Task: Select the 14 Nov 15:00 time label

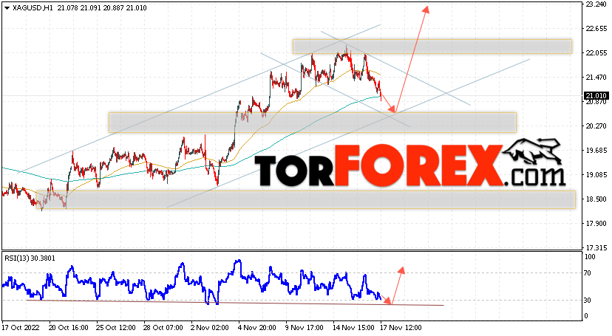Action: tap(353, 328)
